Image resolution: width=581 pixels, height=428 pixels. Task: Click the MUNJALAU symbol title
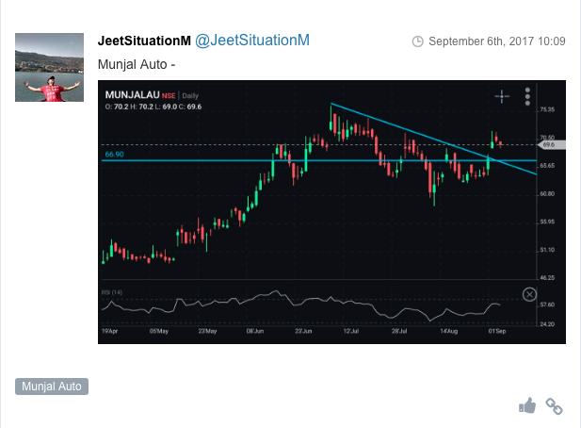132,95
